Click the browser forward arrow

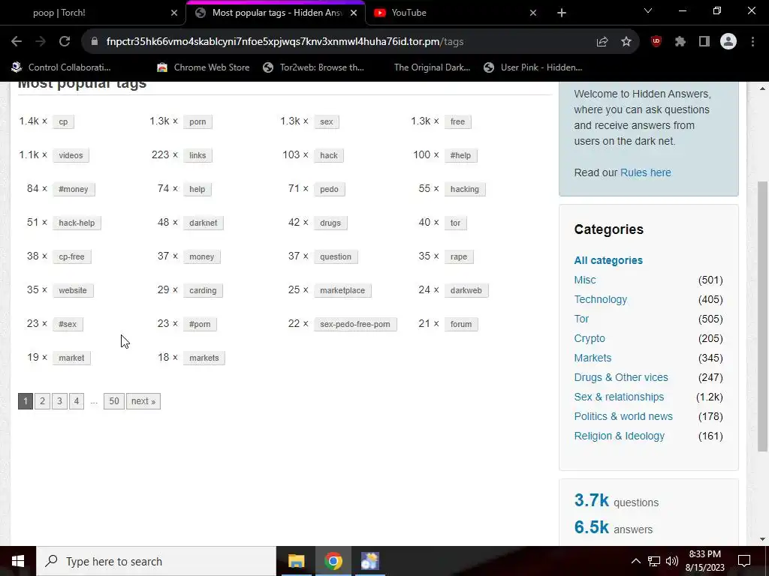[41, 42]
